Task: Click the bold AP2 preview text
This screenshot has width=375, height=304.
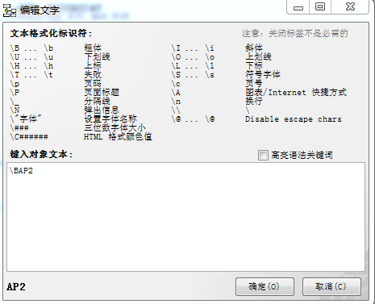Action: click(16, 287)
